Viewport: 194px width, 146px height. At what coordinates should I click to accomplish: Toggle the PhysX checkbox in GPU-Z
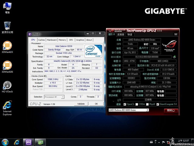147,104
